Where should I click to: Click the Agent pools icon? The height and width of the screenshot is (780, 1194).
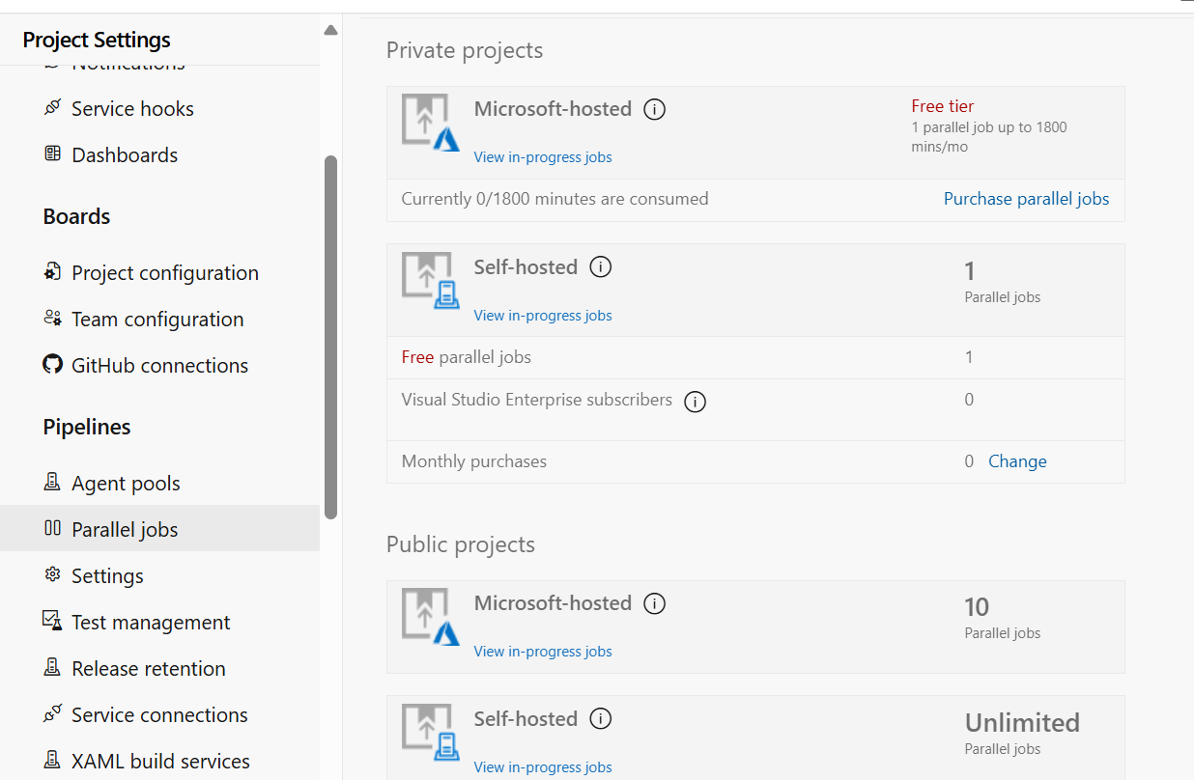pyautogui.click(x=52, y=483)
